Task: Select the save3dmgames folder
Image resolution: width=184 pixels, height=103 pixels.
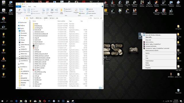Action: click(39, 28)
